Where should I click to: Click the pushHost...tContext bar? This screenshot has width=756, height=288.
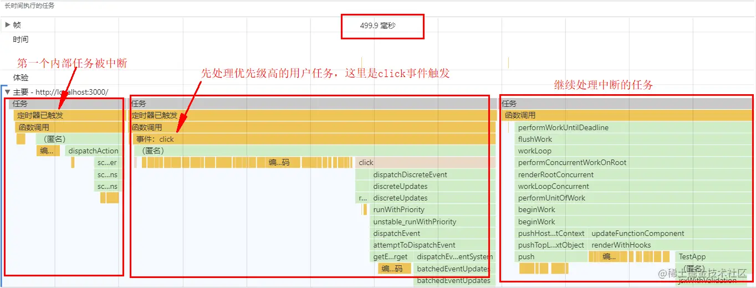coord(551,233)
